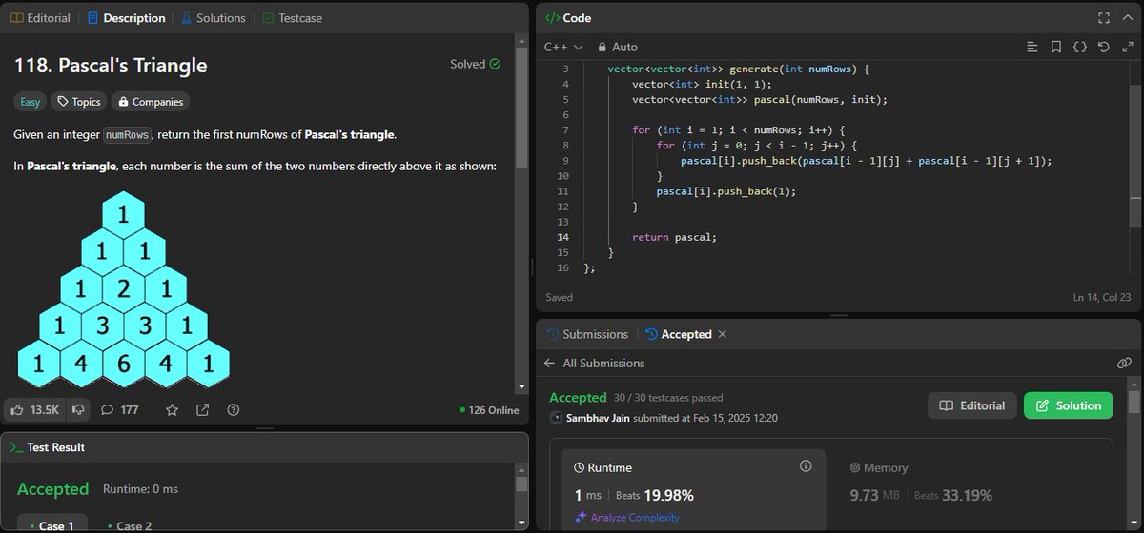The image size is (1144, 533).
Task: Open the Case 2 test tab
Action: (x=129, y=525)
